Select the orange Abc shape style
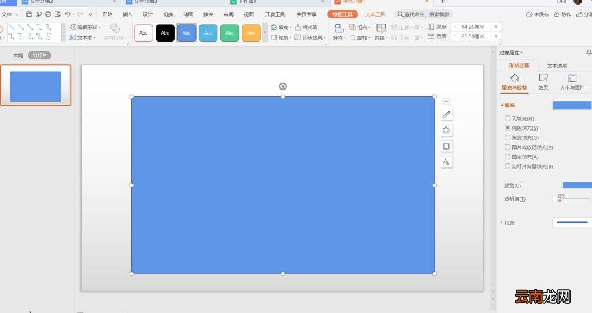This screenshot has height=313, width=592. click(x=251, y=33)
